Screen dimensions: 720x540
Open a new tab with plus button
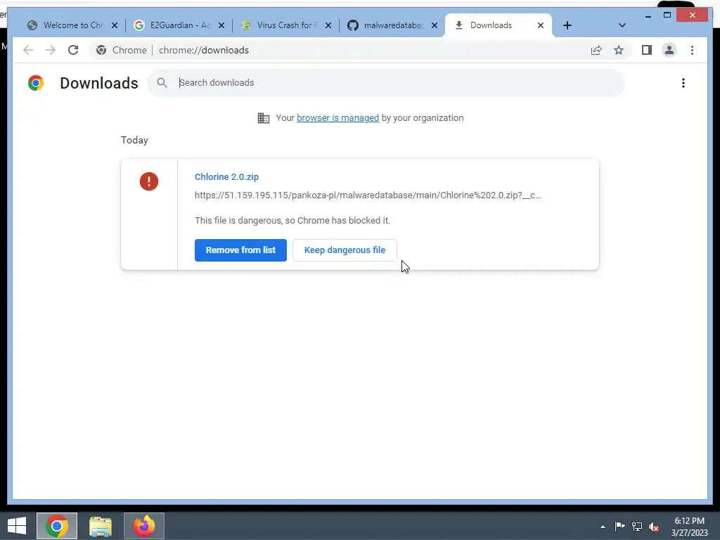click(567, 25)
